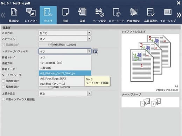Enable the 枚数仕分け checkbox
This screenshot has height=136, width=182.
click(x=3, y=86)
